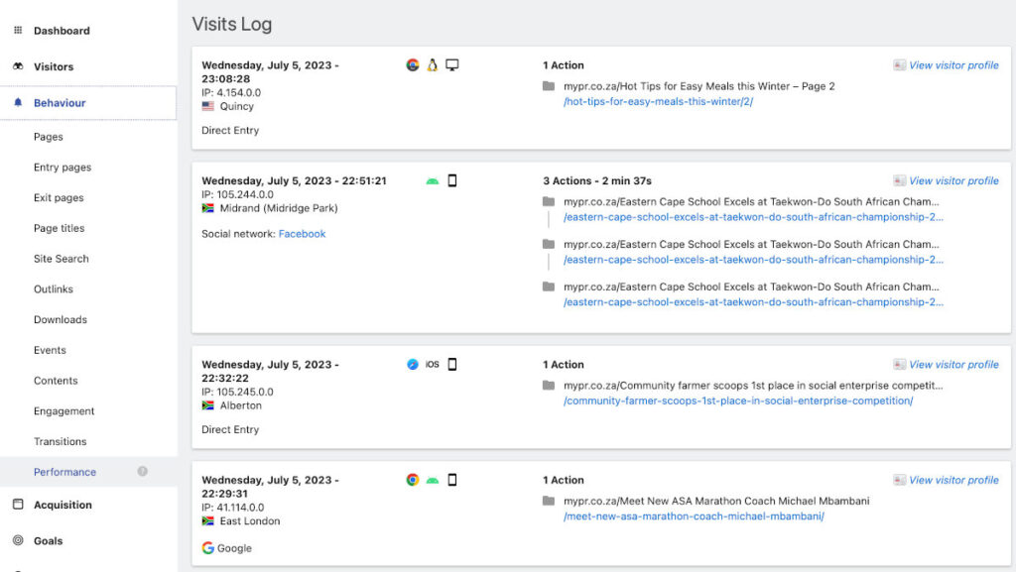Go to Pages report

click(x=48, y=137)
